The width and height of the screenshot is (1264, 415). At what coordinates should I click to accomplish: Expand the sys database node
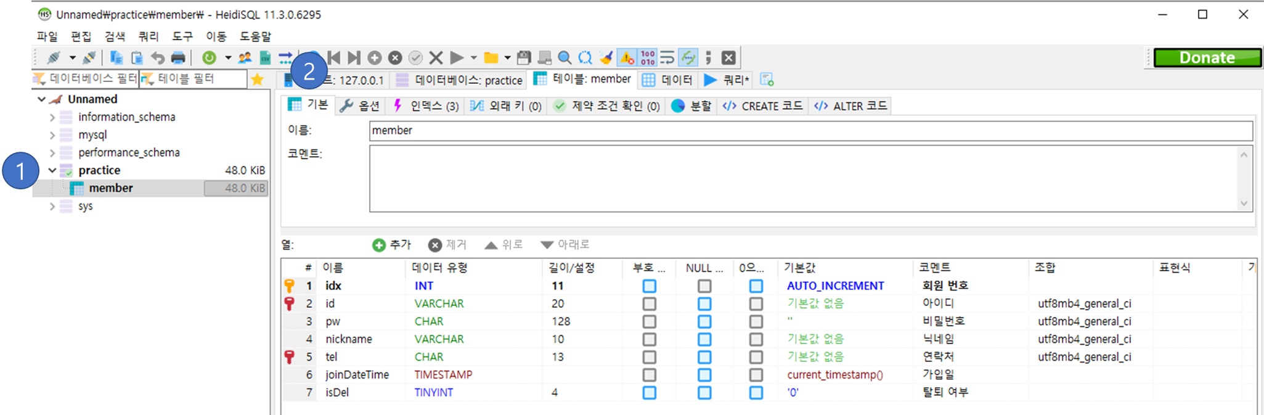pyautogui.click(x=52, y=207)
